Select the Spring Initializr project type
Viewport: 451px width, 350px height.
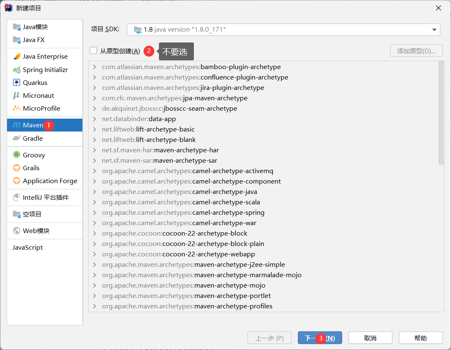[x=45, y=70]
